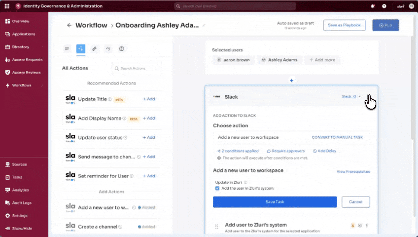
Task: Click settings icon on Add user to Zluri's system
Action: pyautogui.click(x=360, y=226)
